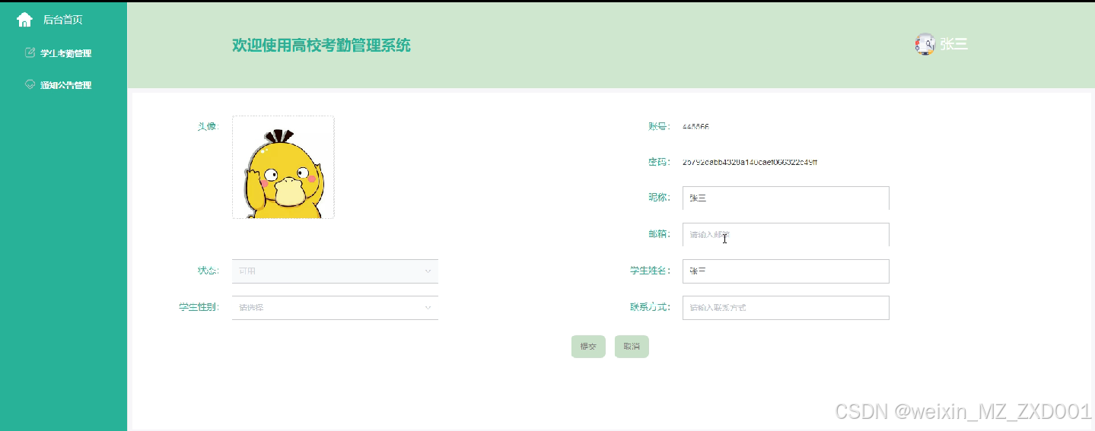
Task: Click the 欢迎使用高校考勤管理系统 title
Action: [321, 46]
